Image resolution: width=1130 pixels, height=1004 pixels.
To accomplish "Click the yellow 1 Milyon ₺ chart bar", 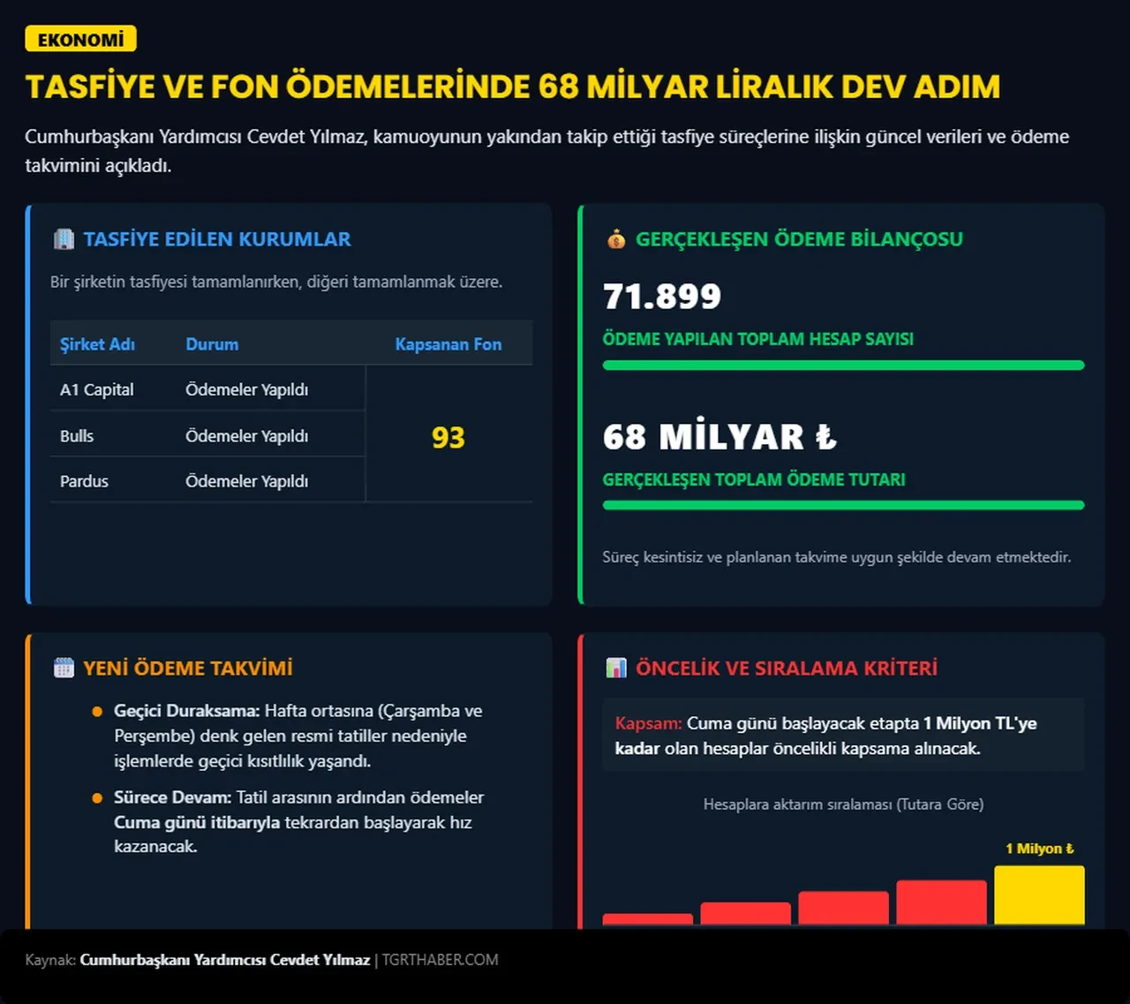I will pyautogui.click(x=1039, y=895).
